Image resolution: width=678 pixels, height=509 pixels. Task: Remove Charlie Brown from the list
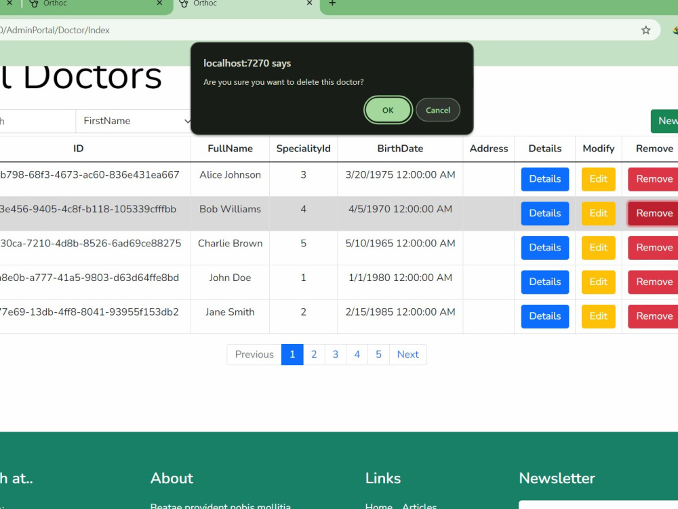pyautogui.click(x=654, y=248)
